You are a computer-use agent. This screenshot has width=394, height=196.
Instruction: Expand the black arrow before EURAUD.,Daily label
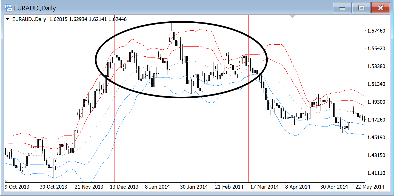pos(8,19)
